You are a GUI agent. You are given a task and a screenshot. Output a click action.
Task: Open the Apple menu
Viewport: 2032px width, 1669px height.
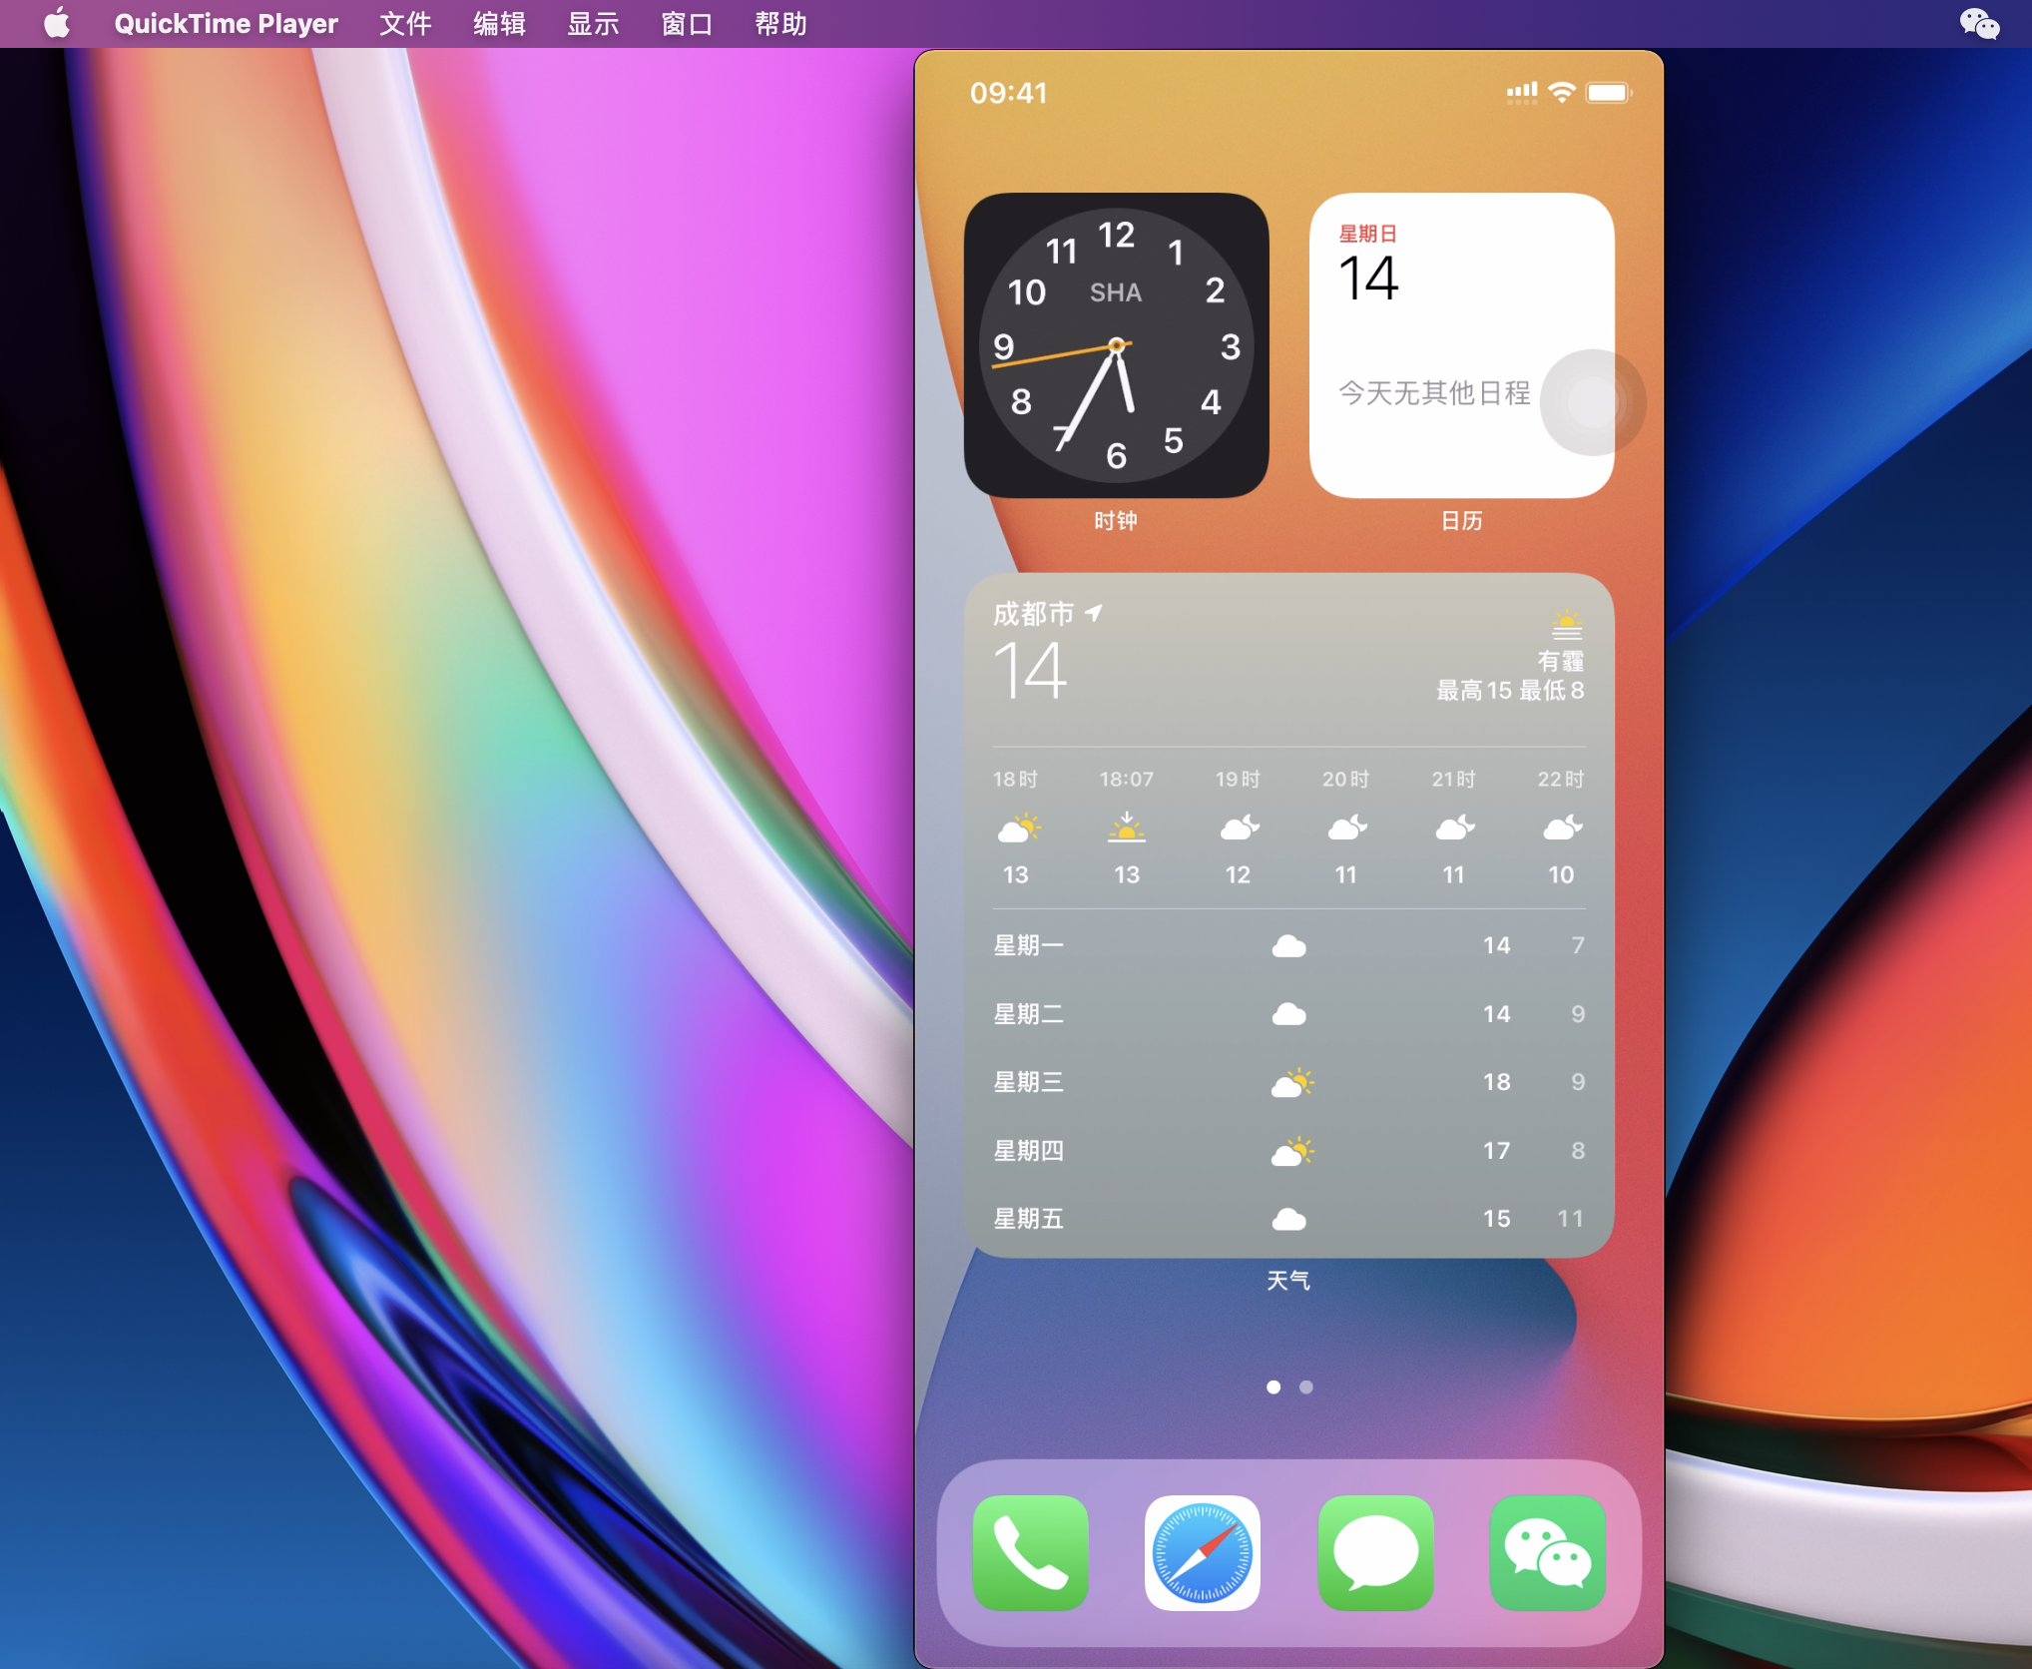57,23
